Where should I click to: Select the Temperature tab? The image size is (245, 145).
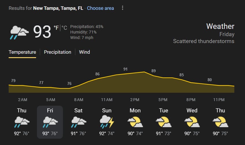click(22, 52)
